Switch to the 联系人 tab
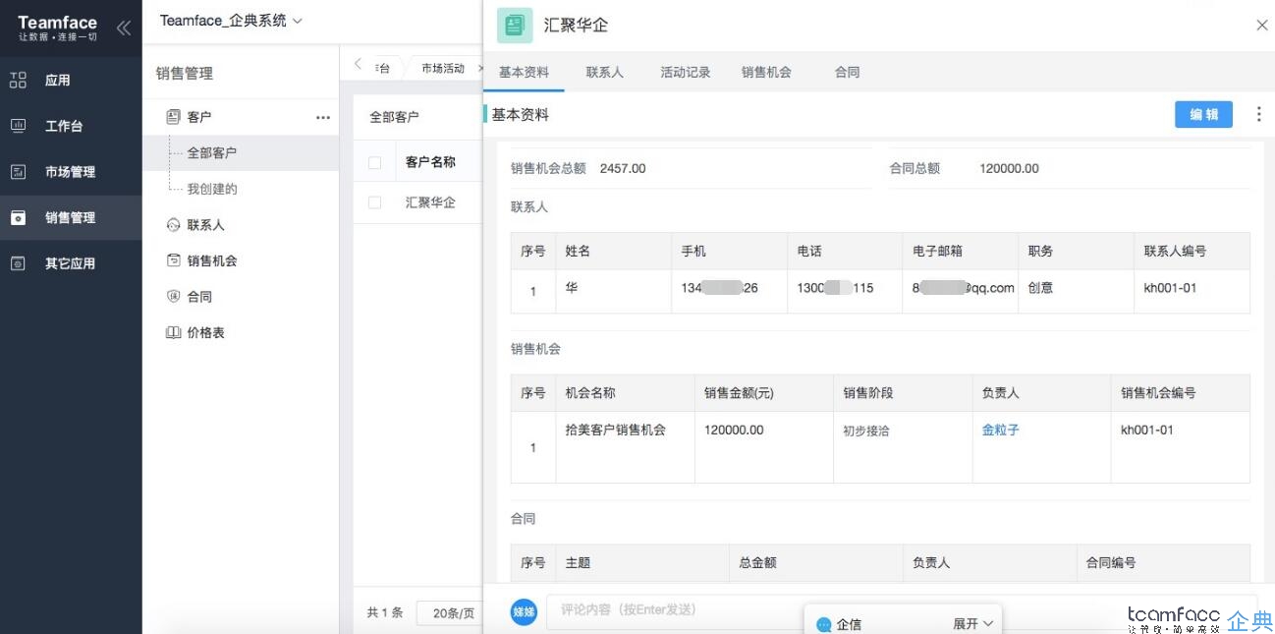 coord(604,73)
